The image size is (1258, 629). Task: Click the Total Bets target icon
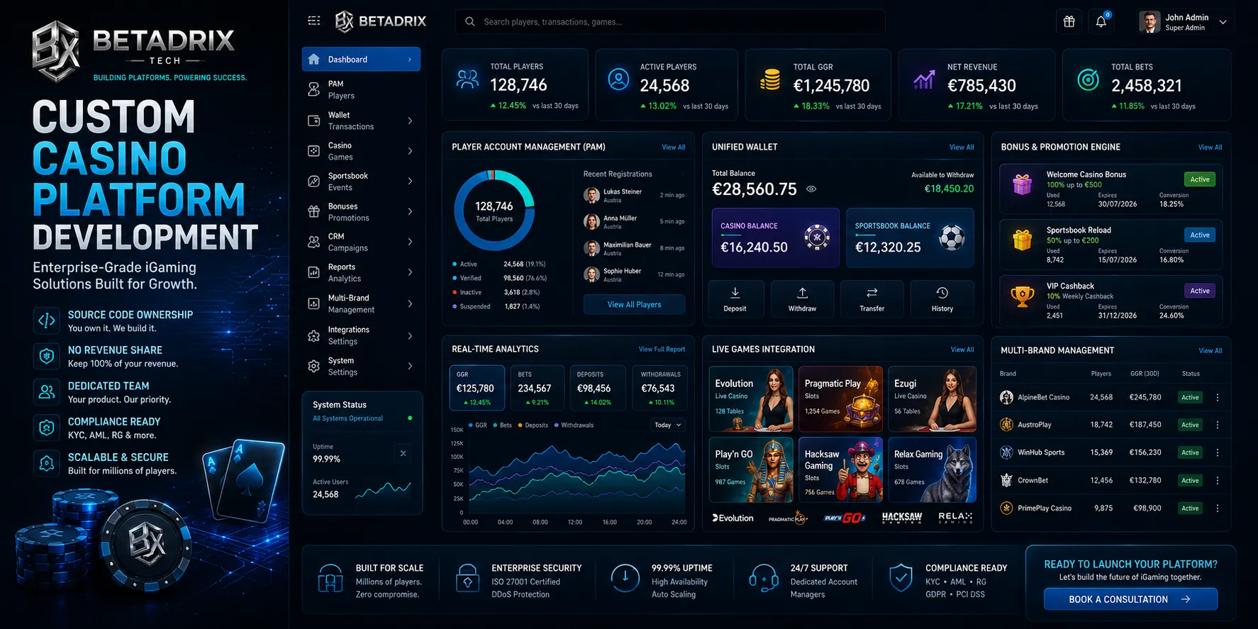pos(1088,80)
